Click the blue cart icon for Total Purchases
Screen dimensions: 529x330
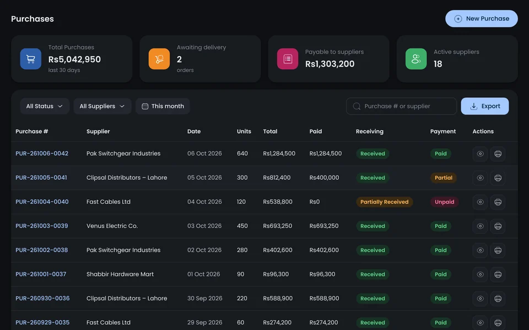31,59
